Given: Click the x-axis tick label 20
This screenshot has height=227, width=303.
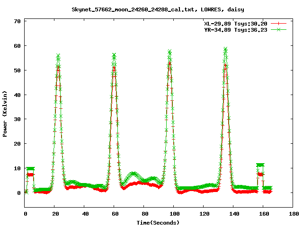Looking at the screenshot, I should pos(55,214).
